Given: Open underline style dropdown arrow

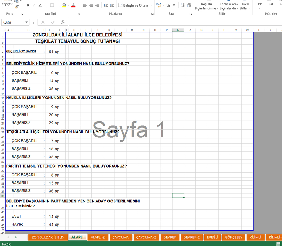Looking at the screenshot, I should [x=45, y=5].
